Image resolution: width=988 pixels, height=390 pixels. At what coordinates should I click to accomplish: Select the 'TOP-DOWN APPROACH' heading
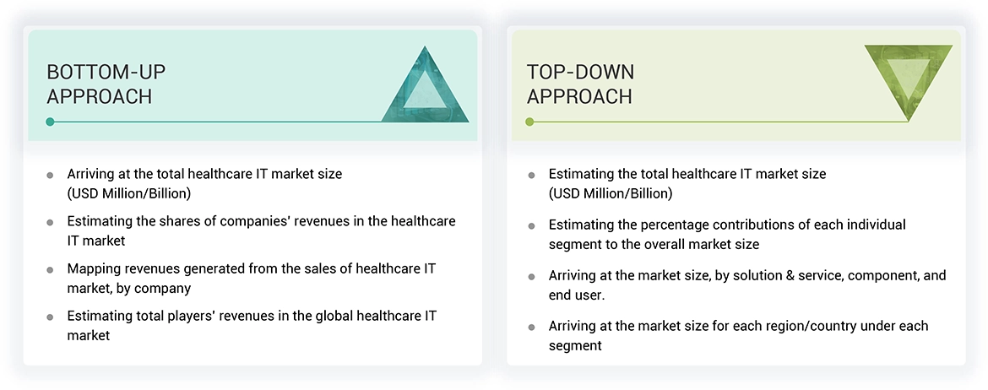pyautogui.click(x=579, y=84)
